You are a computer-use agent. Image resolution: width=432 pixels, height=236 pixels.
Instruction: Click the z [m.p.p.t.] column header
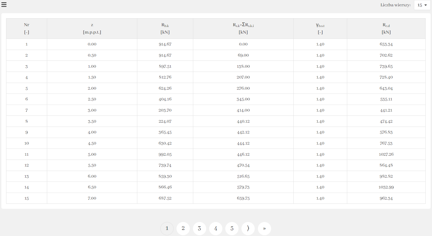click(x=92, y=28)
